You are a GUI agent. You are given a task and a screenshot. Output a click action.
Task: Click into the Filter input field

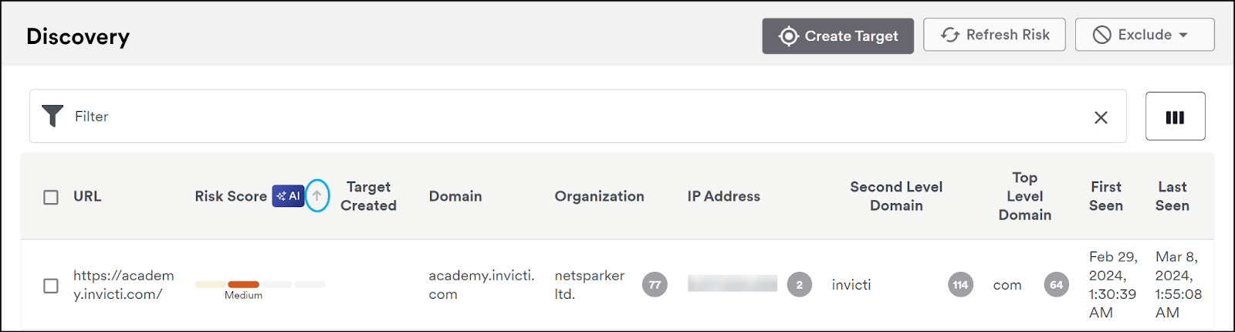577,117
